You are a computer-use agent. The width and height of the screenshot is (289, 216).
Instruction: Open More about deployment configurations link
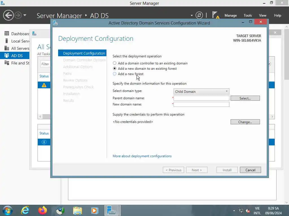pos(142,156)
